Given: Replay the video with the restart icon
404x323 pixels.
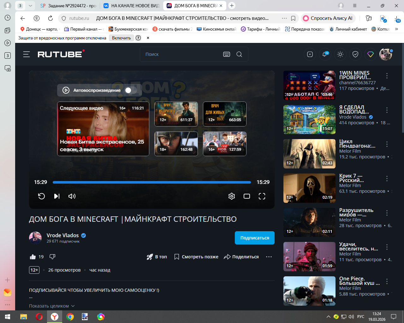Looking at the screenshot, I should click(41, 196).
